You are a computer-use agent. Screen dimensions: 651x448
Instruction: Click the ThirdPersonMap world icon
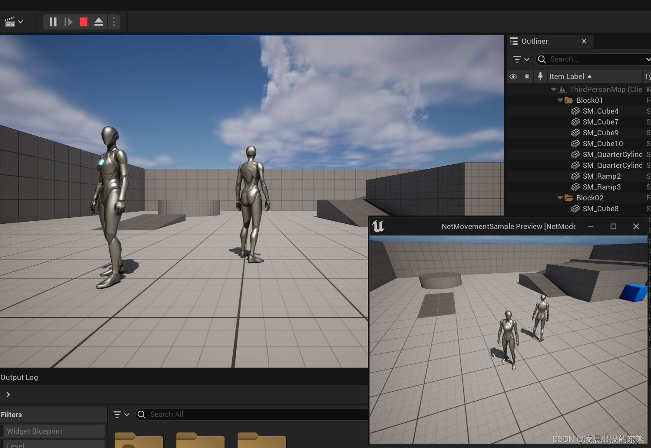tap(562, 89)
